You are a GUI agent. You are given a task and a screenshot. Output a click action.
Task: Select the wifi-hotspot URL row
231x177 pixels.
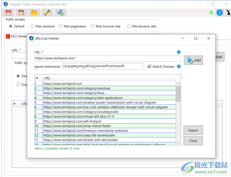pos(105,121)
